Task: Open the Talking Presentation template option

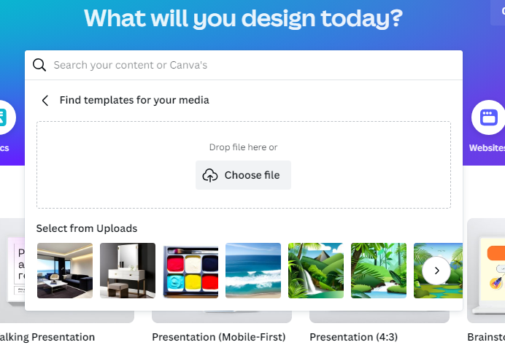Action: (47, 337)
